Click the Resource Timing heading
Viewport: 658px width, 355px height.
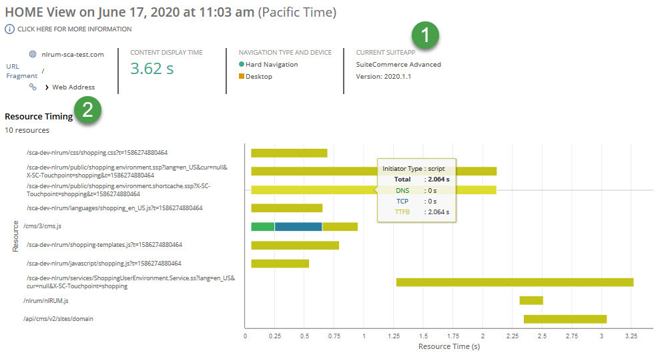pos(39,116)
